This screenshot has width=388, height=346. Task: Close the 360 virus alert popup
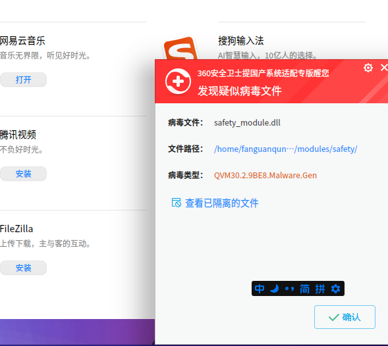[x=384, y=67]
